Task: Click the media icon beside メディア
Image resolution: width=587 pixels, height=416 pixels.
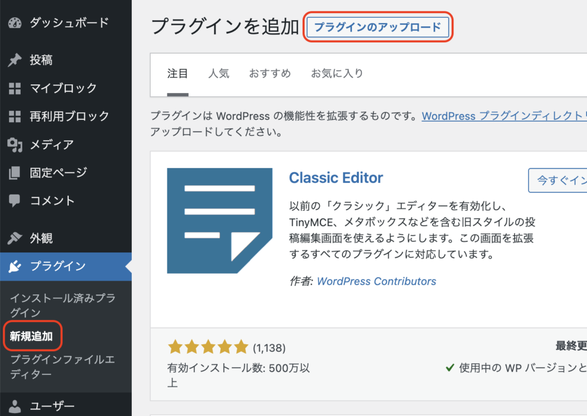Action: click(15, 145)
